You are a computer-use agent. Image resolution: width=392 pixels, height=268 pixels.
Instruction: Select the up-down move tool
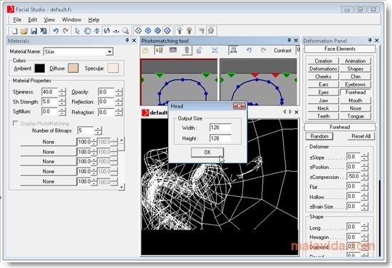coord(97,31)
